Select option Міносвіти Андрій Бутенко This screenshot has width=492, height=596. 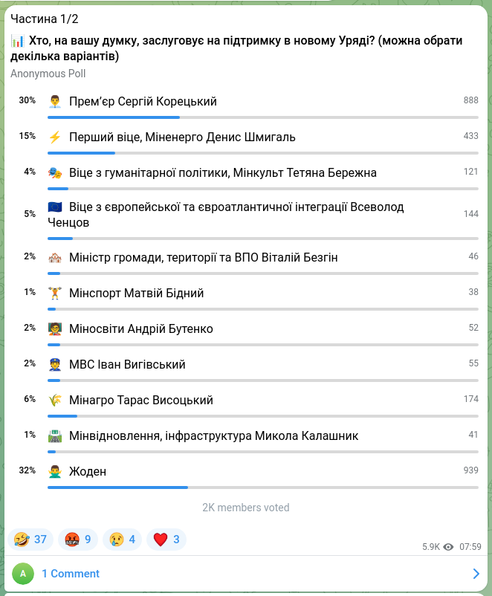click(246, 332)
